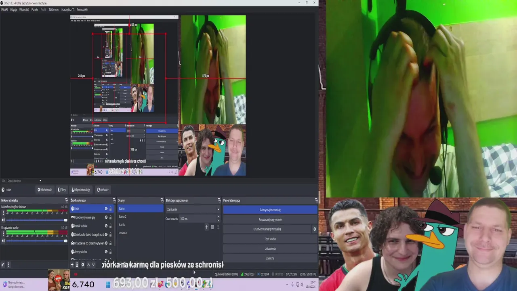Open options menu for Mikrofon/Wejście liniowe
The width and height of the screenshot is (517, 291).
tap(3, 213)
